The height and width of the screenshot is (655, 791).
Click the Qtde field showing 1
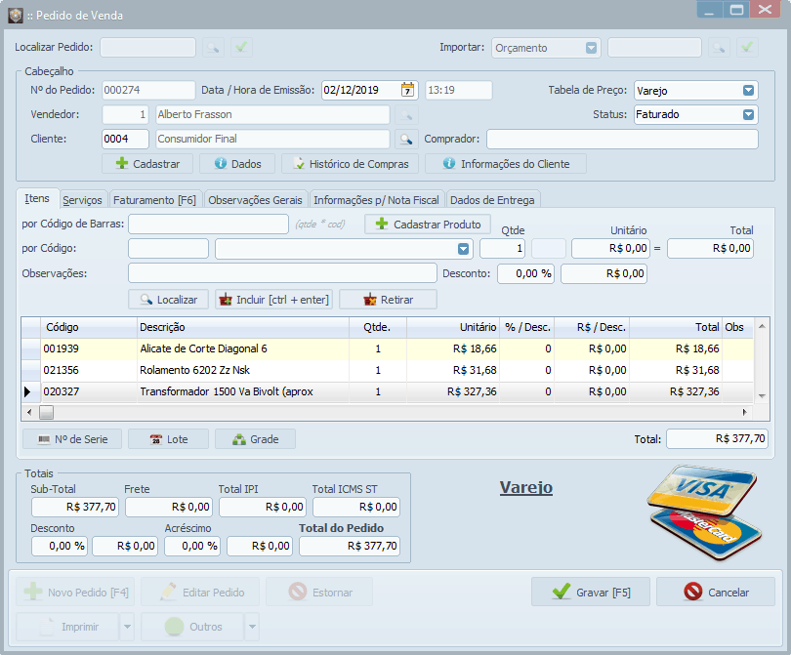coord(503,249)
